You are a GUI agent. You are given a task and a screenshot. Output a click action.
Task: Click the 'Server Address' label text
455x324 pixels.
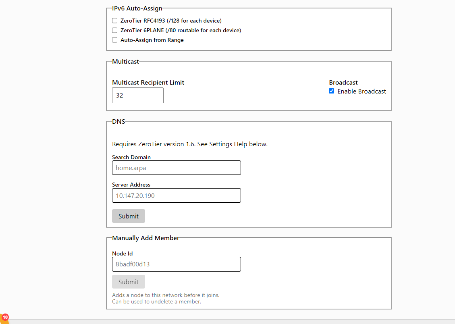coord(131,185)
